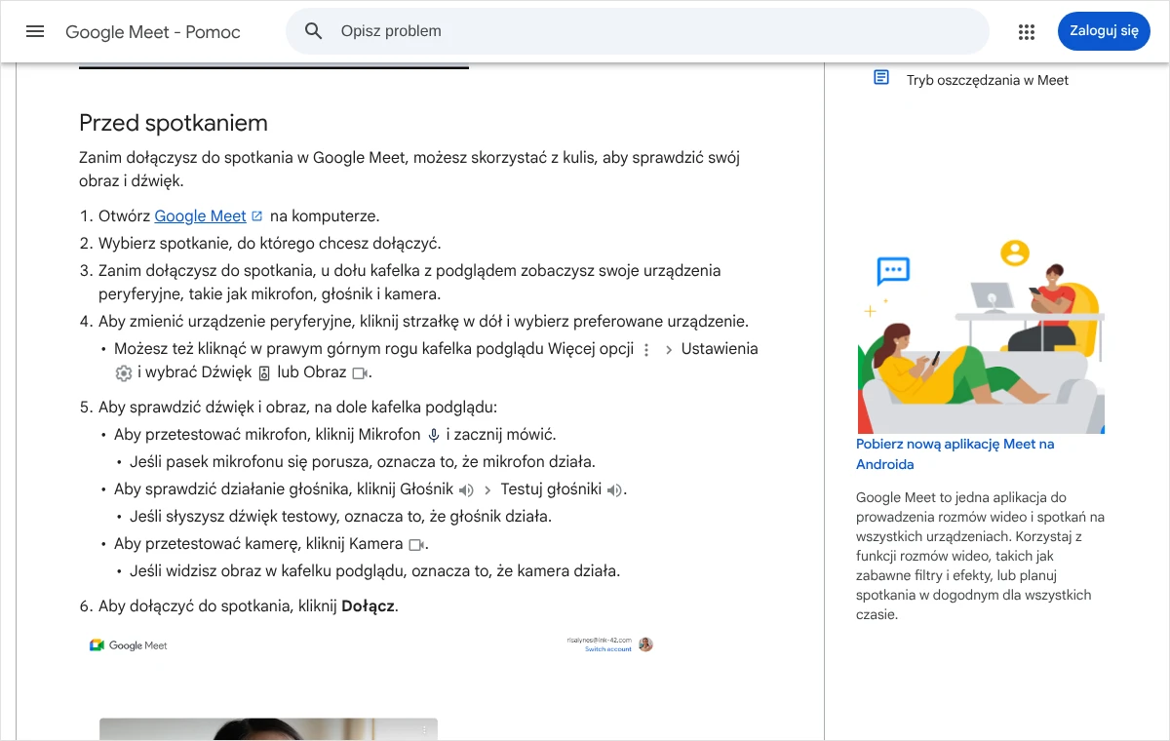This screenshot has width=1170, height=741.
Task: Click the video preview thumbnail at the bottom
Action: click(x=268, y=729)
